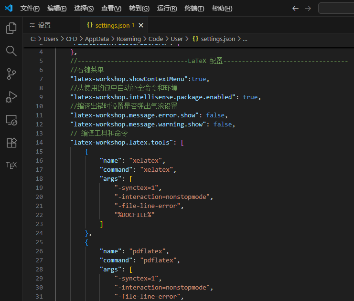Image resolution: width=354 pixels, height=301 pixels.
Task: Click "latex-workshop.intellisense.package.enabled" key
Action: pyautogui.click(x=153, y=97)
